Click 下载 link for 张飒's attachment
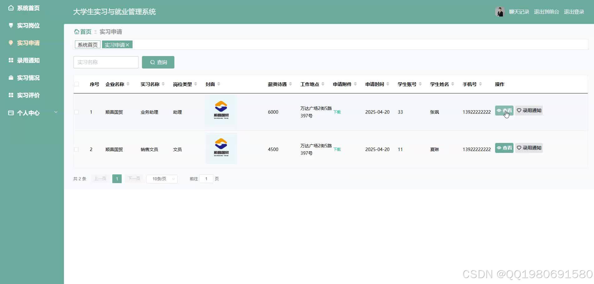Image resolution: width=594 pixels, height=284 pixels. click(337, 112)
